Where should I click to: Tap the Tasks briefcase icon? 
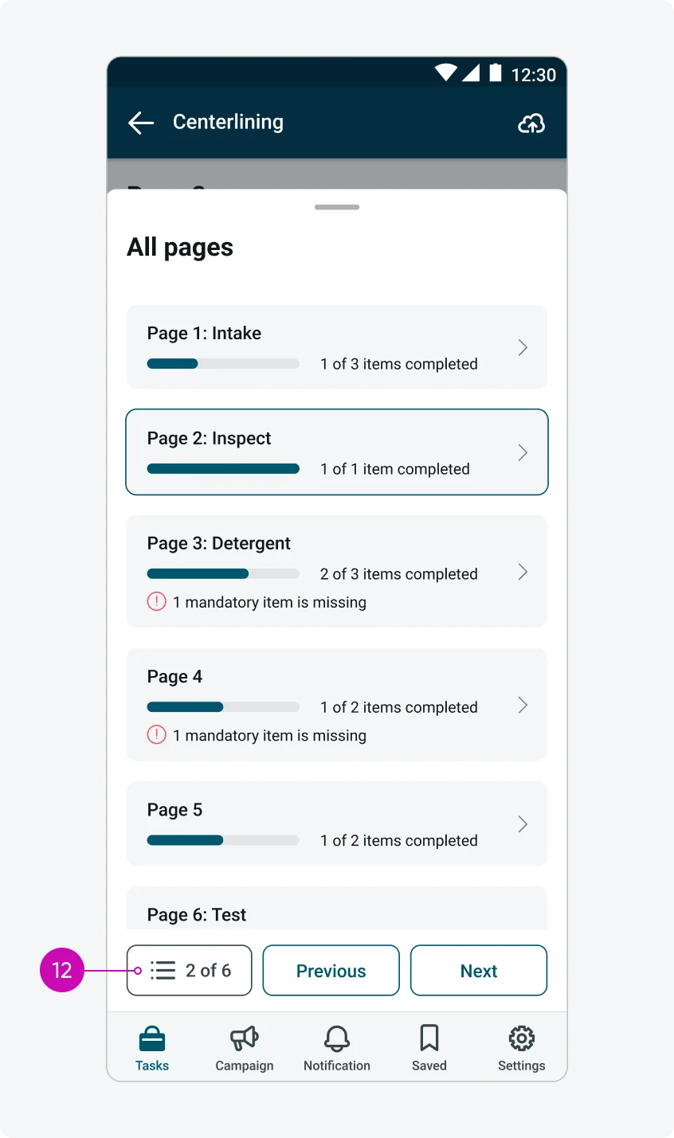tap(151, 1038)
